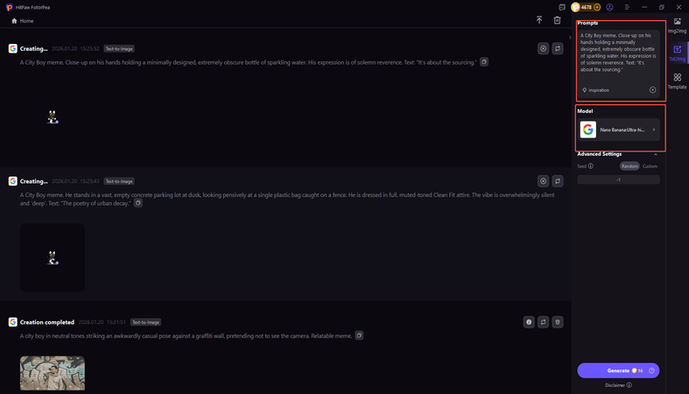The image size is (689, 394).
Task: Cancel the first sparkling water creation task
Action: click(x=544, y=49)
